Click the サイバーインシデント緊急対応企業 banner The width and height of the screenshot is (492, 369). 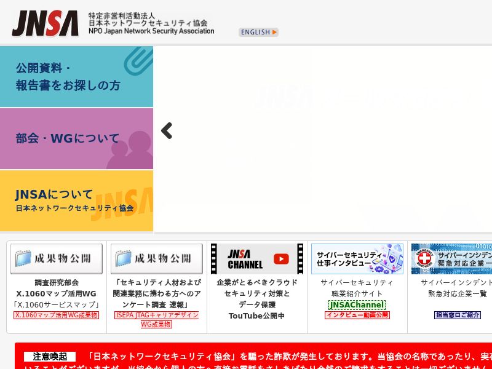click(x=451, y=258)
